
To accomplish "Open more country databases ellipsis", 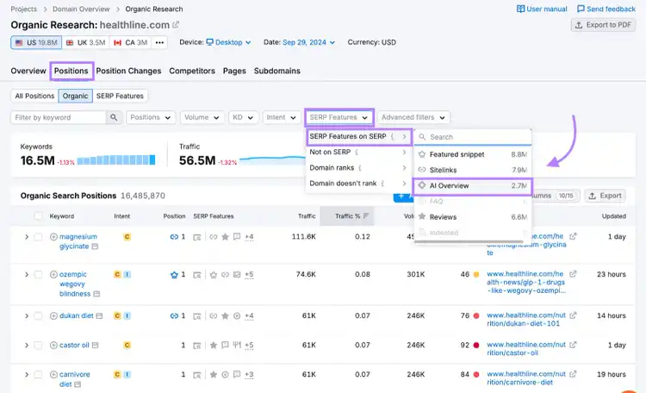I will 159,42.
